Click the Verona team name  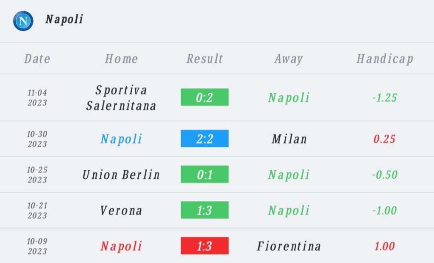pyautogui.click(x=121, y=210)
